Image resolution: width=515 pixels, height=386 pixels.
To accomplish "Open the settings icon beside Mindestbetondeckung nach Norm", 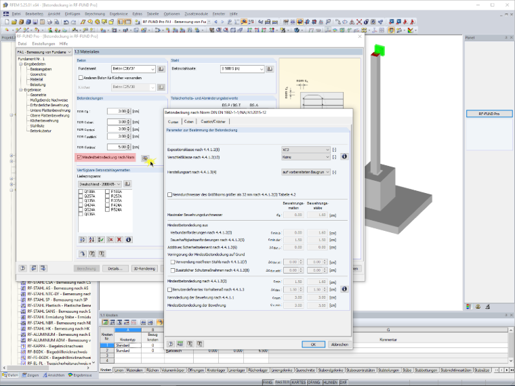I will pos(145,158).
